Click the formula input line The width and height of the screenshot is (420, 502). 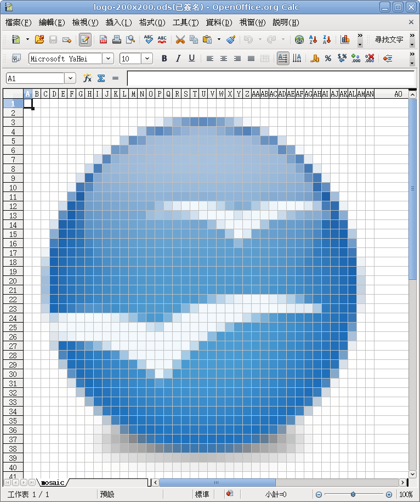pos(271,78)
